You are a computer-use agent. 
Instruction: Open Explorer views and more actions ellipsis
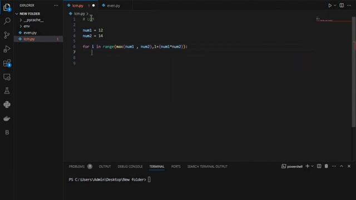[x=56, y=6]
